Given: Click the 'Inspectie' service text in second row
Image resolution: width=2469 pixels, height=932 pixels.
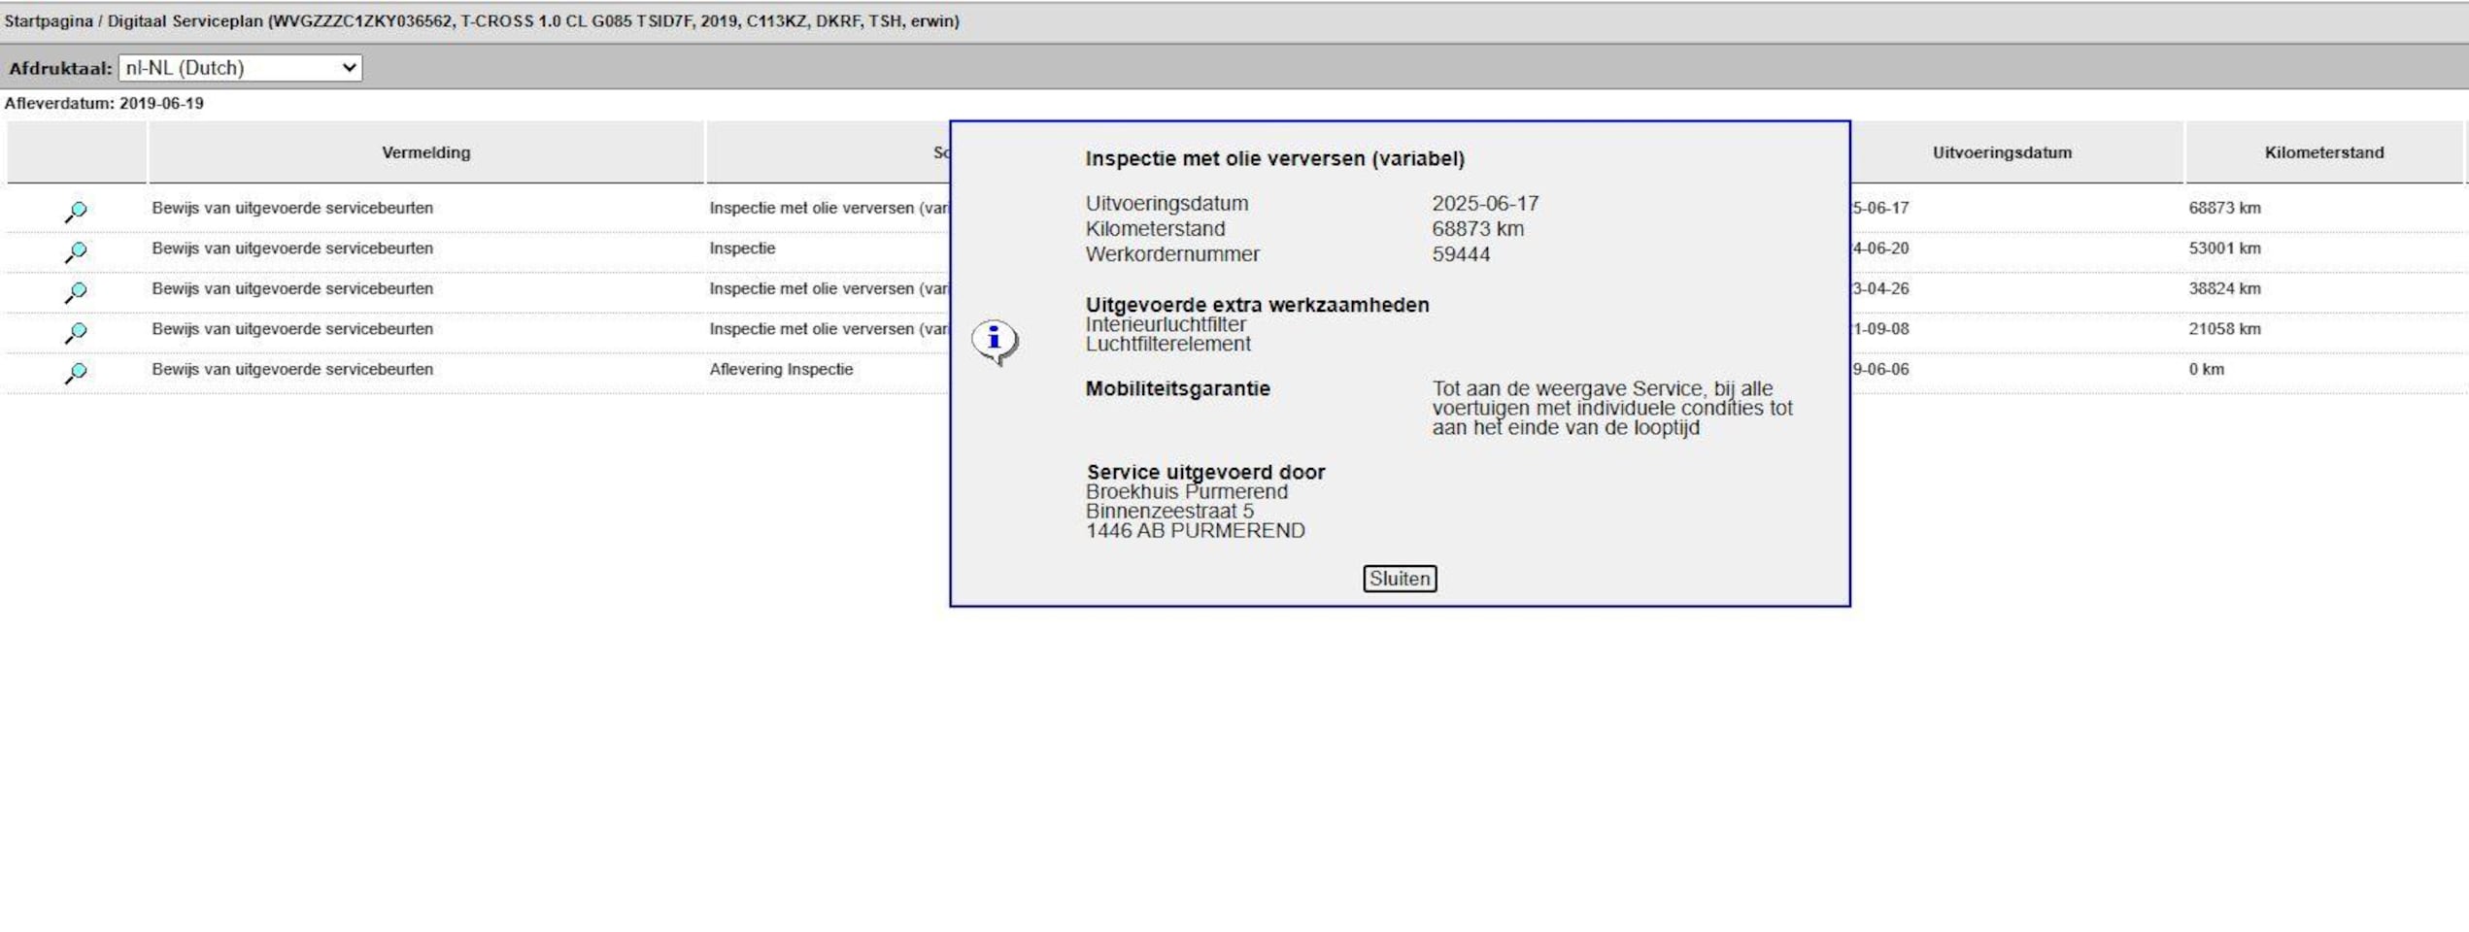Looking at the screenshot, I should point(742,249).
